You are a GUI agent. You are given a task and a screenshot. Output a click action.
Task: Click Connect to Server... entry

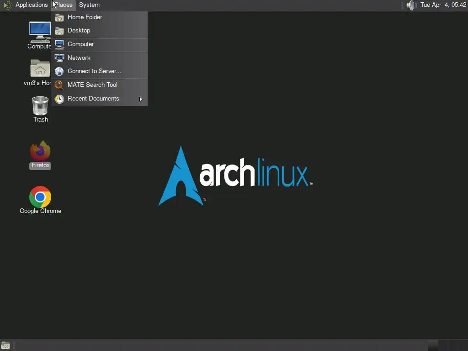(x=99, y=71)
